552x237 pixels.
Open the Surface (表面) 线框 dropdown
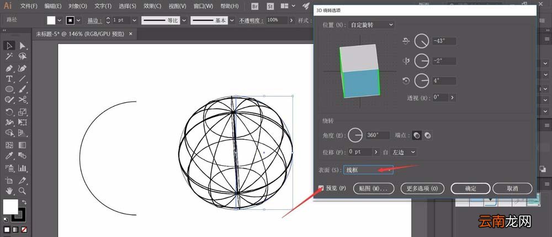tap(368, 170)
